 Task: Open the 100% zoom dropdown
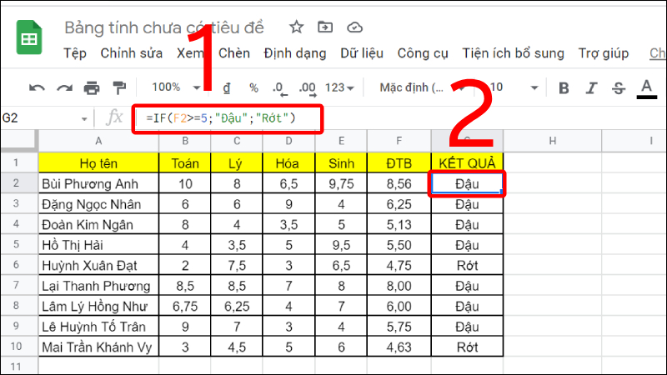173,87
